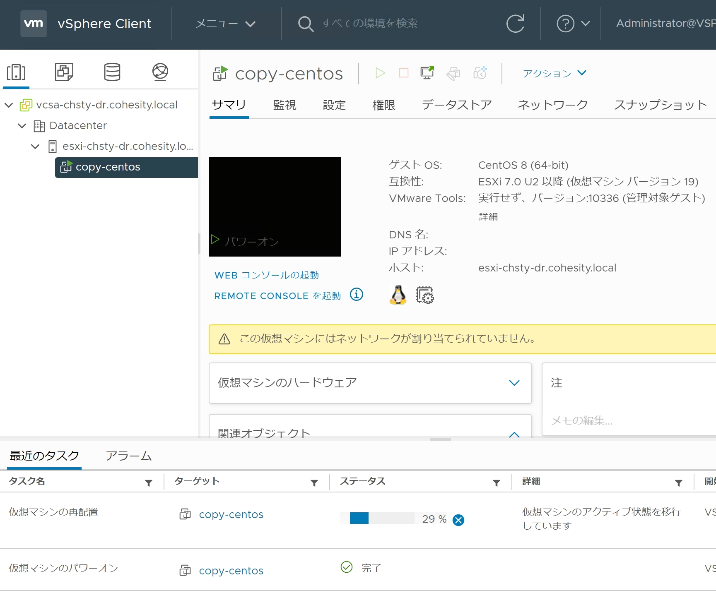Cancel the relocate VM task at 29%
This screenshot has width=716, height=593.
click(458, 520)
